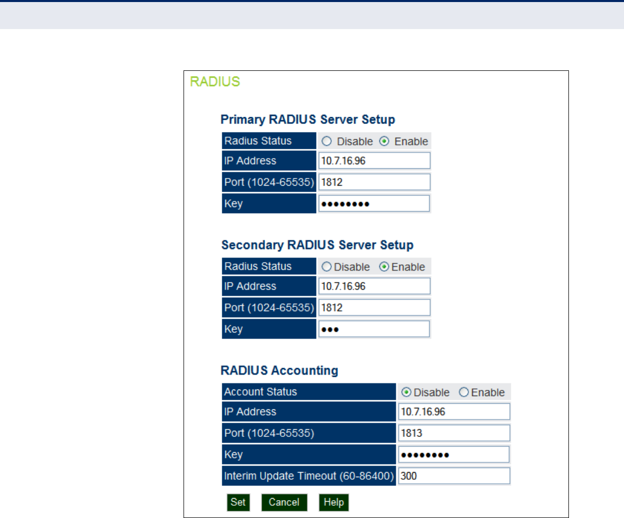Click the RADIUS Accounting Key field

[454, 454]
